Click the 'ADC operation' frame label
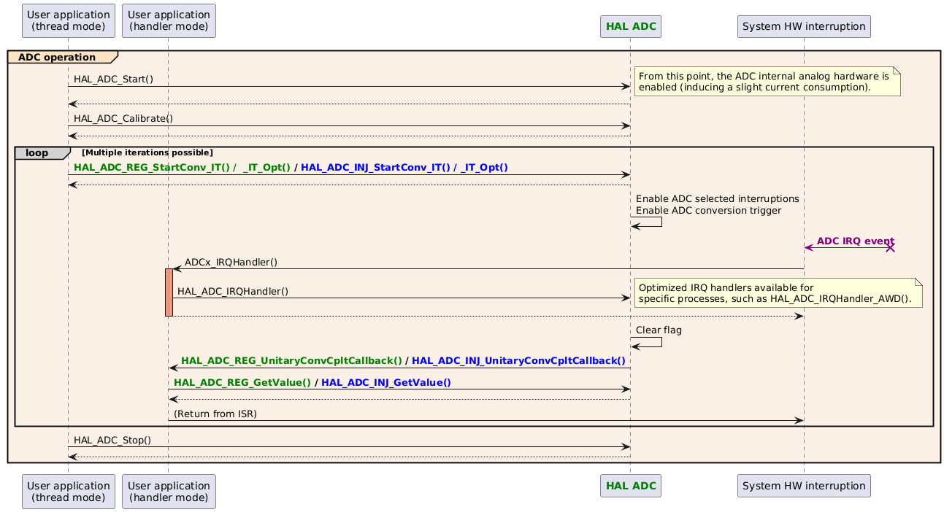This screenshot has height=512, width=944. point(57,57)
